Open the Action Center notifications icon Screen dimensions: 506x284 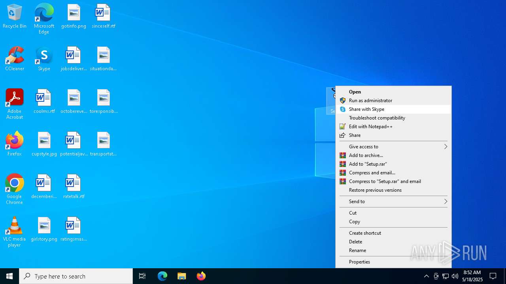(x=493, y=276)
